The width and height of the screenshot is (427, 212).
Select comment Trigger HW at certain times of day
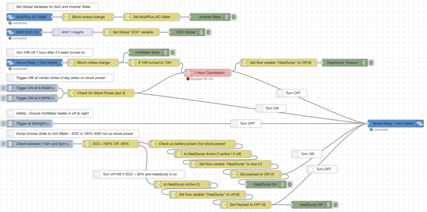[60, 78]
